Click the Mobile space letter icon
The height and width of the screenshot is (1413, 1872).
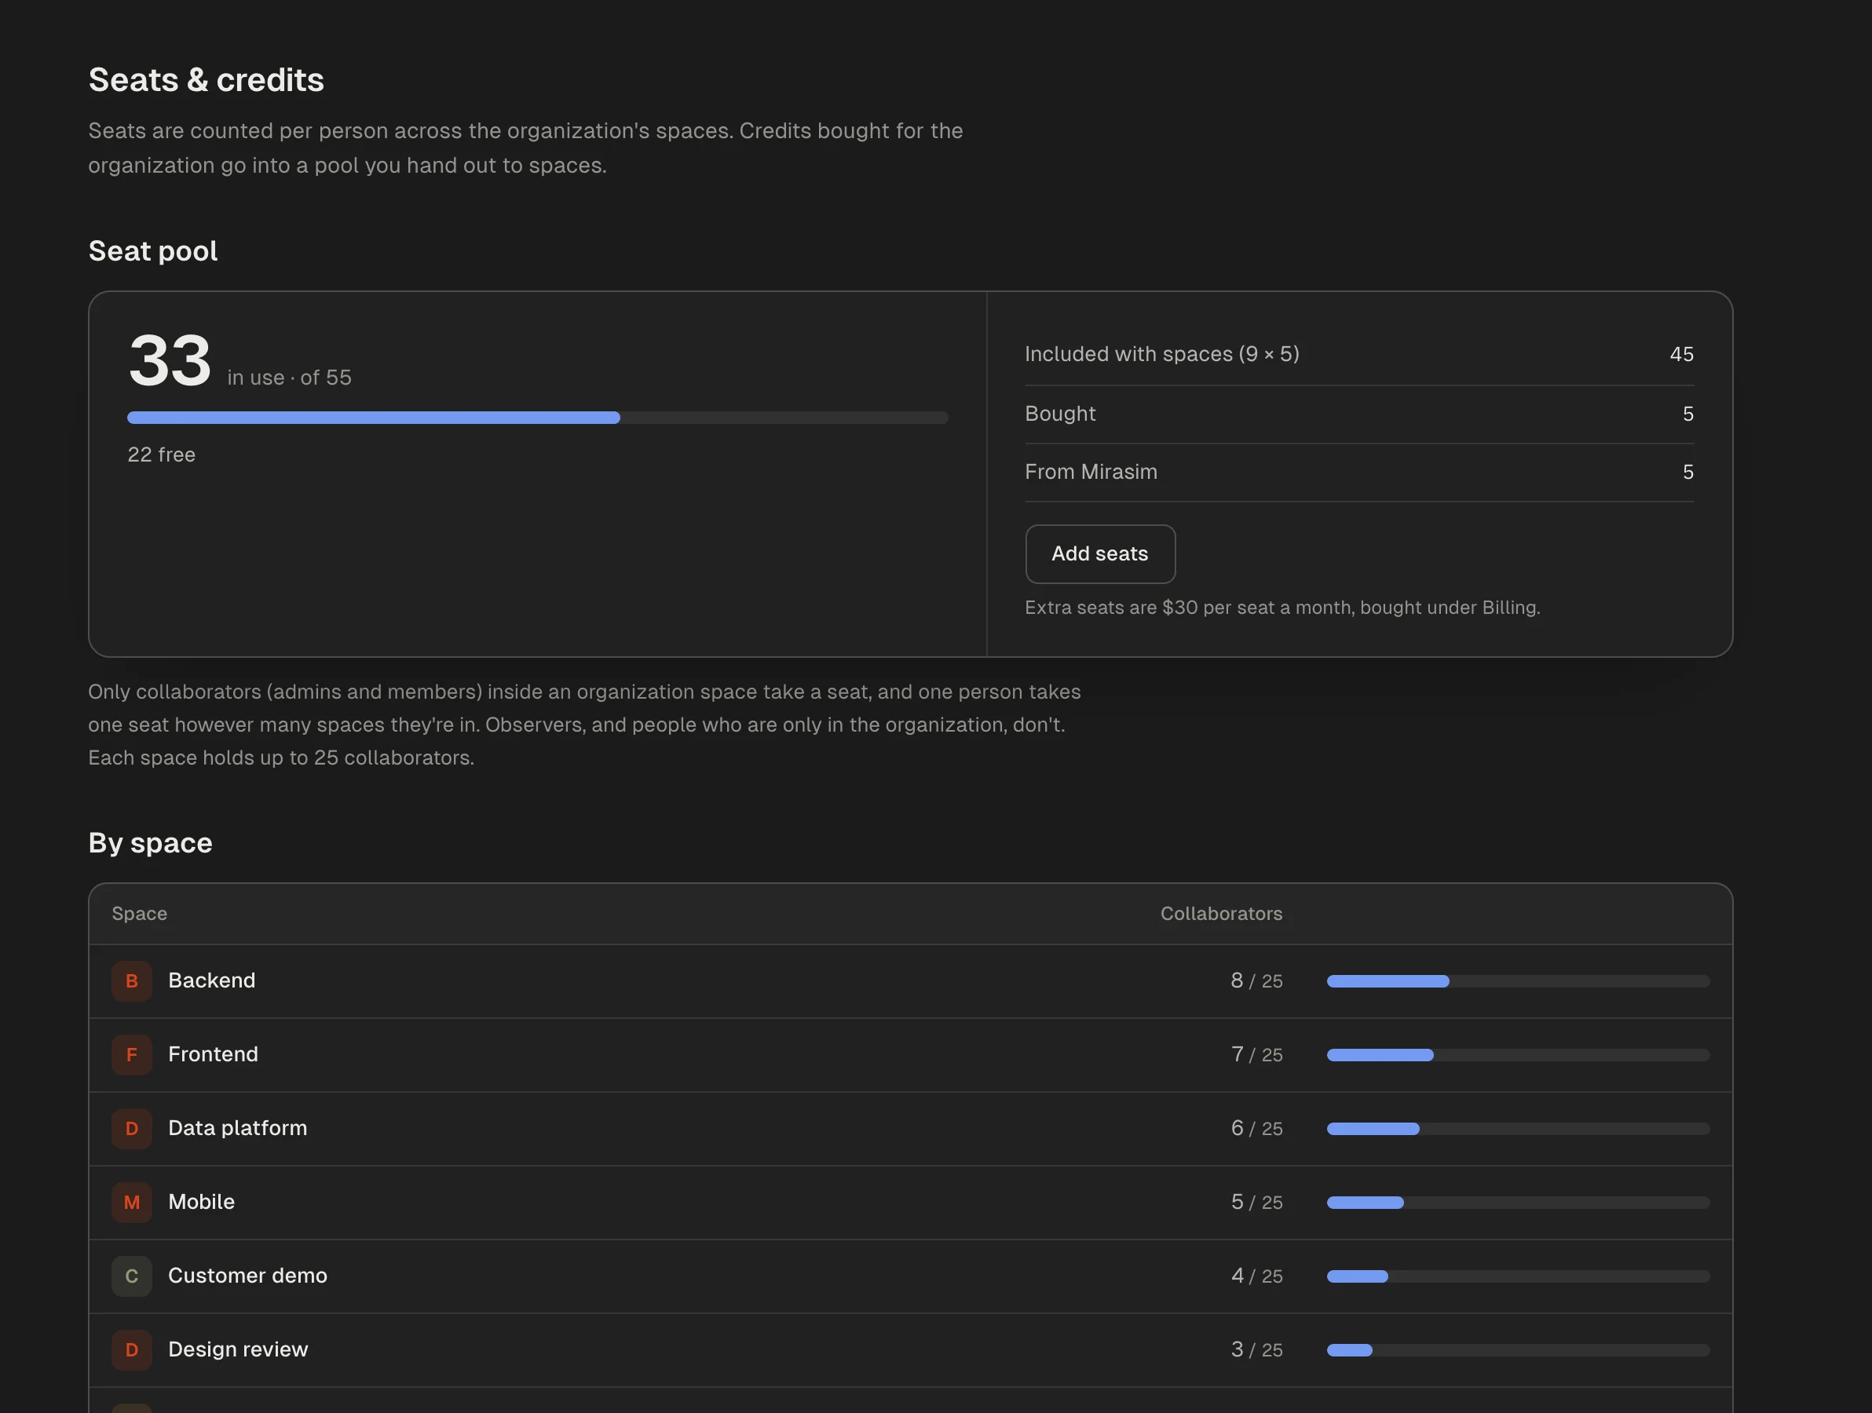(132, 1202)
